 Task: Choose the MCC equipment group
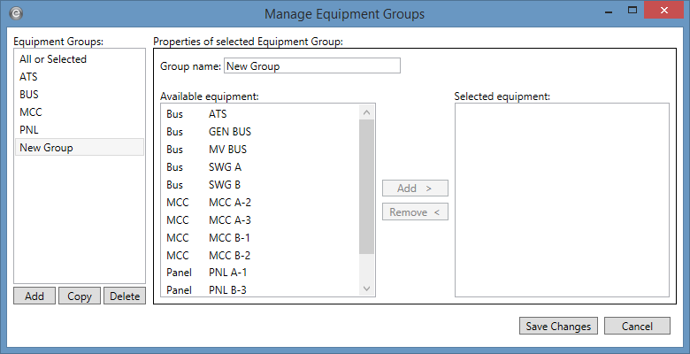[30, 112]
